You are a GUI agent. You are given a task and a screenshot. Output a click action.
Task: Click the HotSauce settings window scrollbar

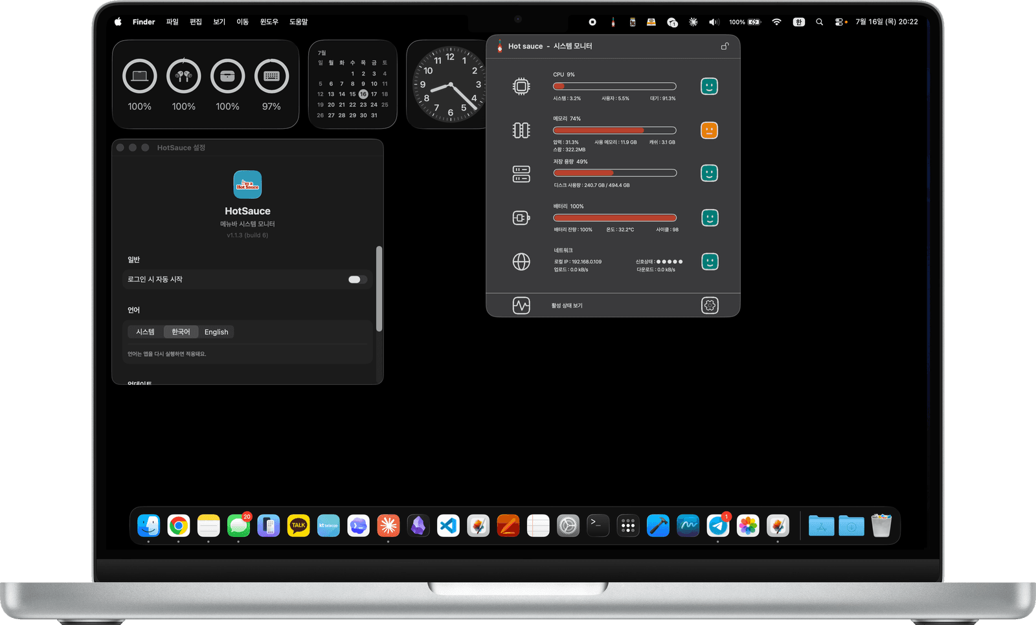379,289
